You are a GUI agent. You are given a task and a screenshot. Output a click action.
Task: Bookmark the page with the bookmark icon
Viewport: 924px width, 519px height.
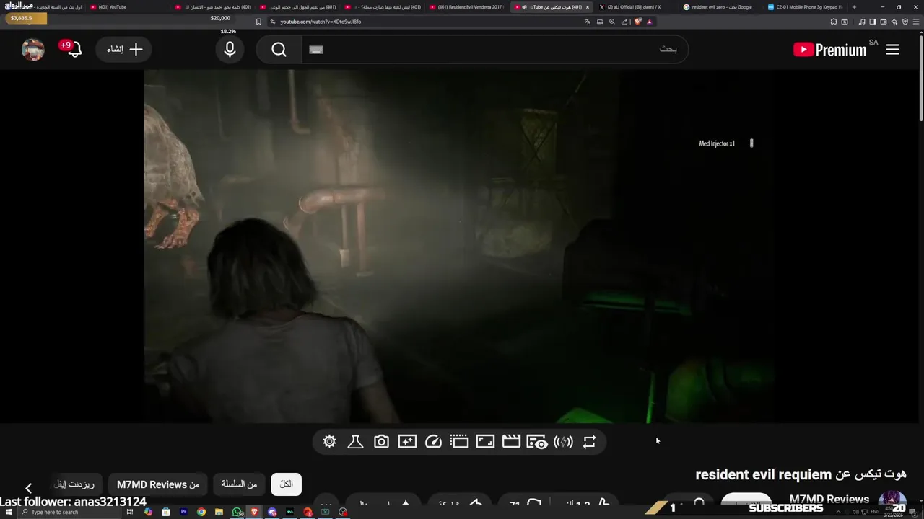[258, 22]
